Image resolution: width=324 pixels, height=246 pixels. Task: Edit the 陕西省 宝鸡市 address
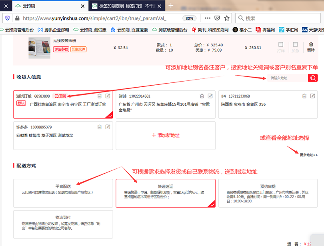point(313,96)
